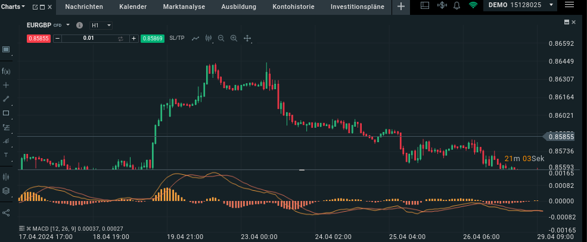Image resolution: width=587 pixels, height=242 pixels.
Task: Switch to the Marktanalyse tab
Action: point(184,7)
